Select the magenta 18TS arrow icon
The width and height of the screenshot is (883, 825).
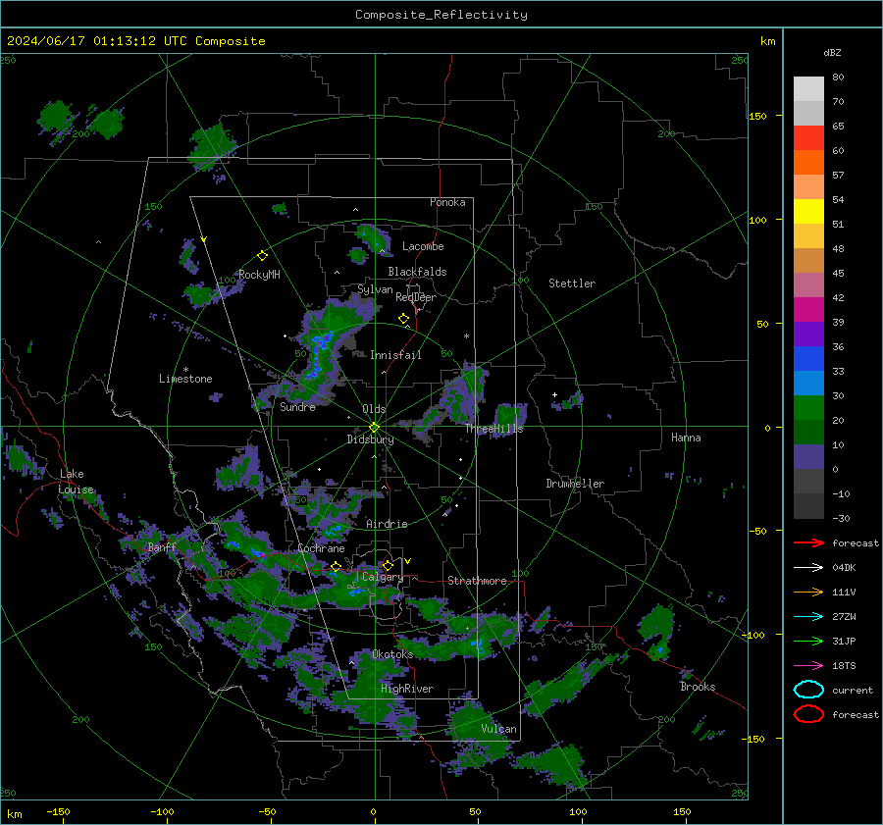[808, 666]
